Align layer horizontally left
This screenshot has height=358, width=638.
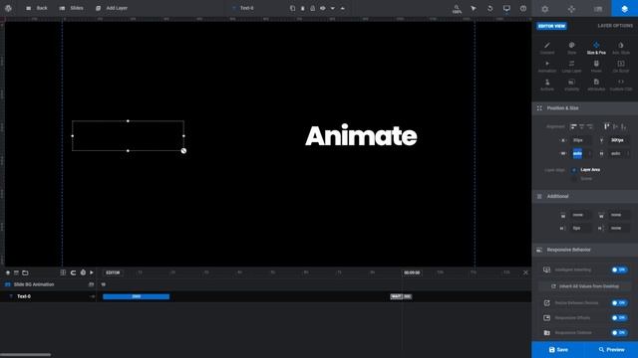573,126
